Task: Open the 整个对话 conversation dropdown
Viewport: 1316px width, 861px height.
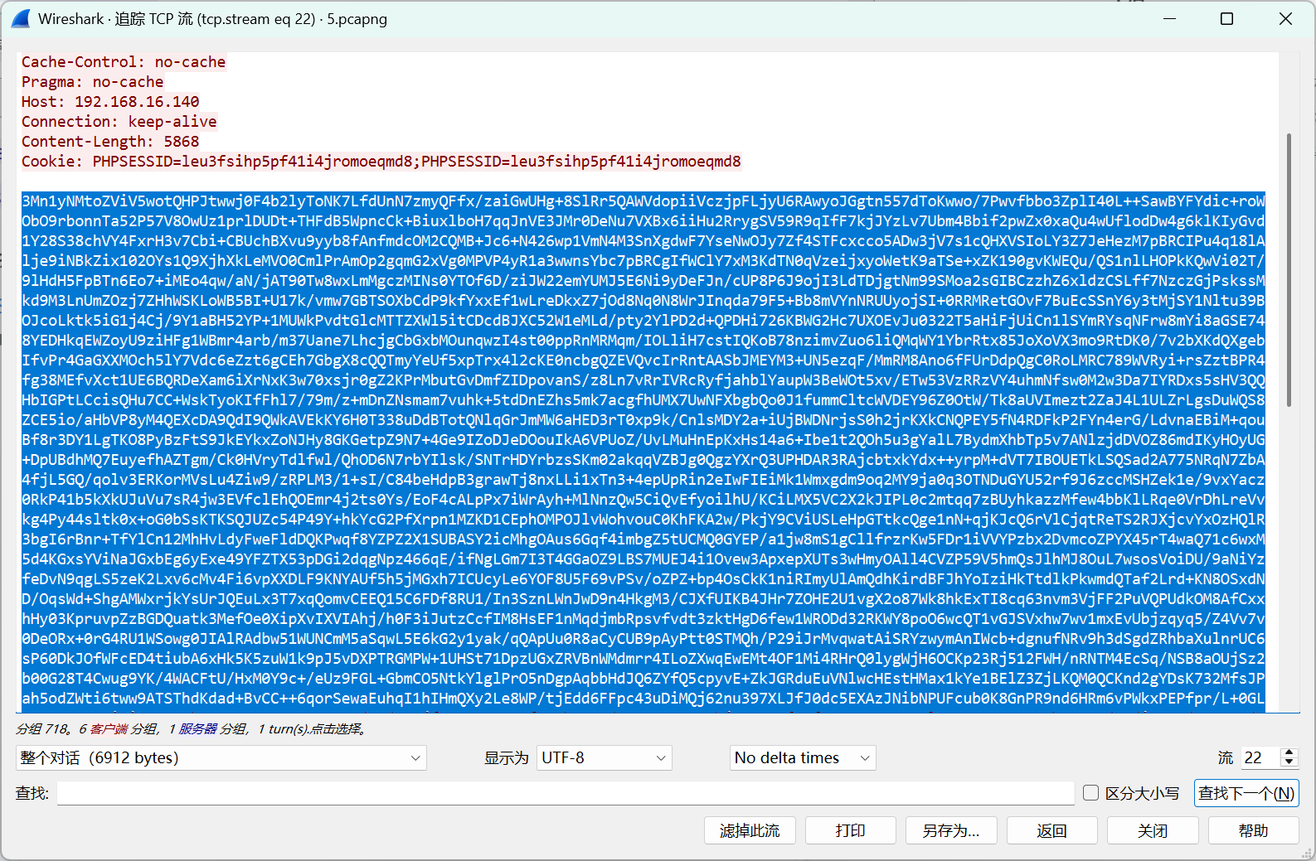Action: 221,757
